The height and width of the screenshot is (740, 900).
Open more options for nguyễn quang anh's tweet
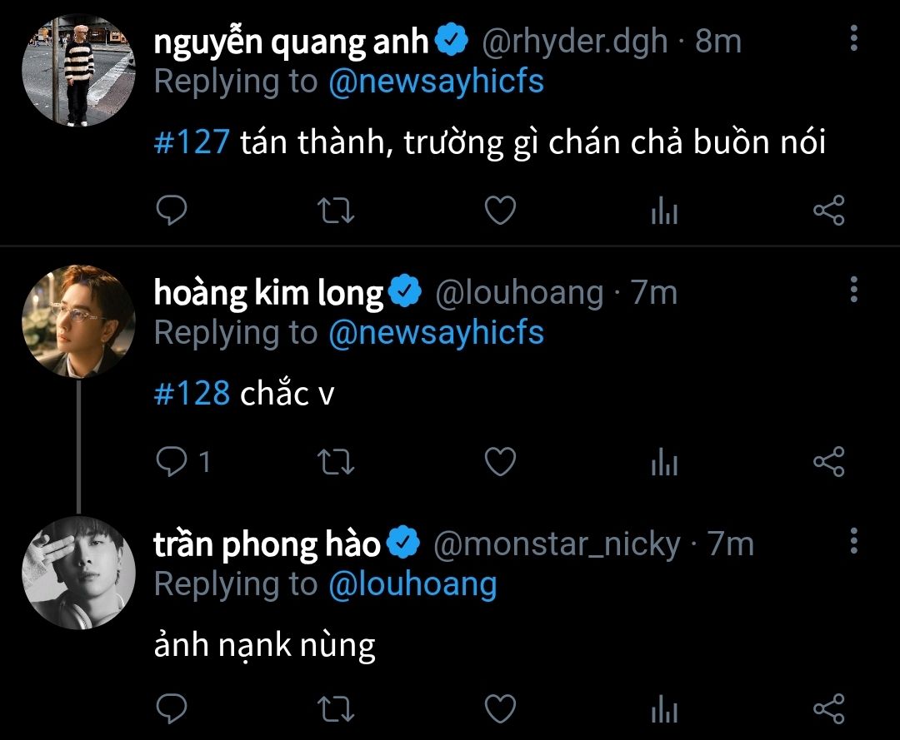854,38
